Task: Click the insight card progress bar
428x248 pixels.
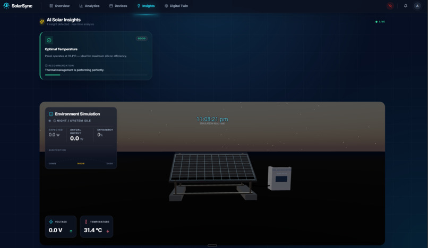Action: [96, 75]
